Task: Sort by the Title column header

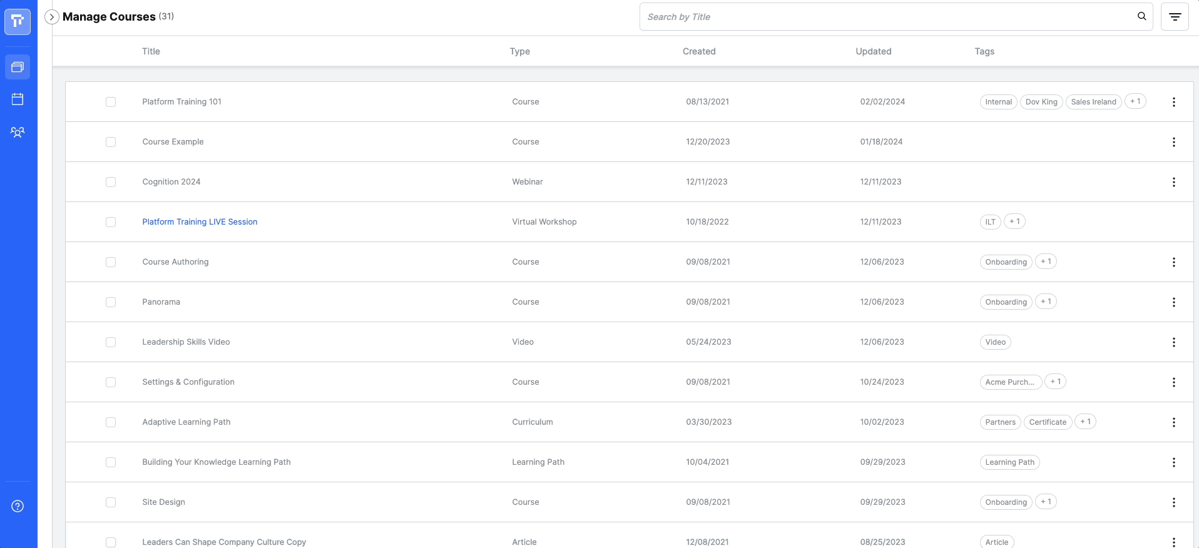Action: click(x=151, y=51)
